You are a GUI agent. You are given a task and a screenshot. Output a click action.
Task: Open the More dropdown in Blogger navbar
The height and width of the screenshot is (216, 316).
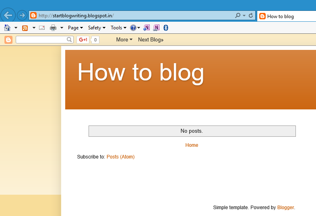pyautogui.click(x=124, y=40)
